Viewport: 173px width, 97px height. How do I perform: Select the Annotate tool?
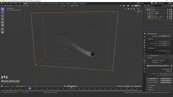click(x=2, y=29)
